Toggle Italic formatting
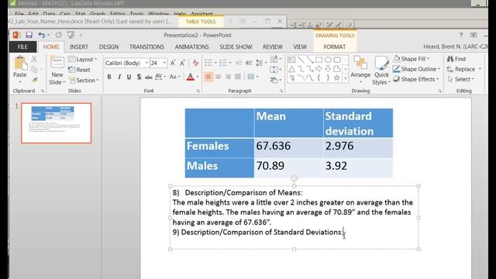The height and width of the screenshot is (279, 496). (x=119, y=77)
